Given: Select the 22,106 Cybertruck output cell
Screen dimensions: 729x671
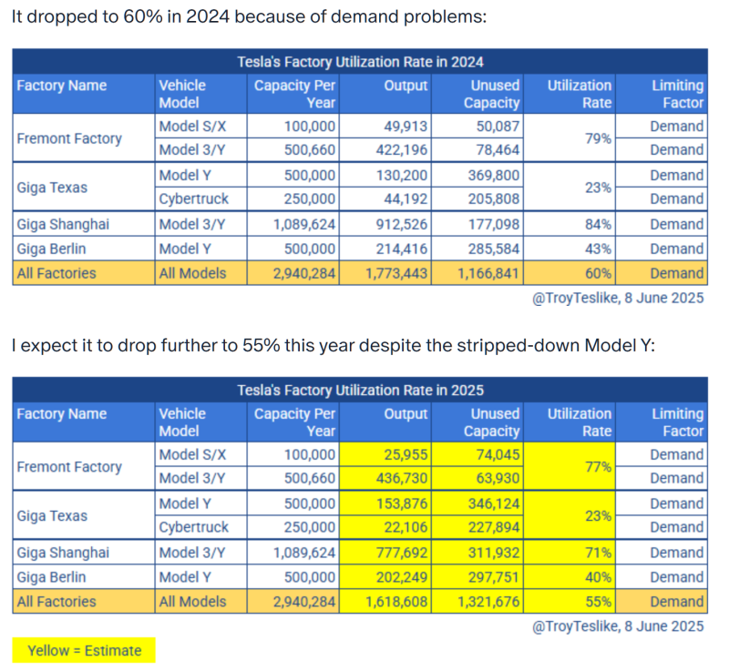Looking at the screenshot, I should [x=385, y=527].
